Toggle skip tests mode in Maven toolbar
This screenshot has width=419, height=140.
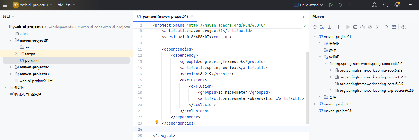coord(370,27)
